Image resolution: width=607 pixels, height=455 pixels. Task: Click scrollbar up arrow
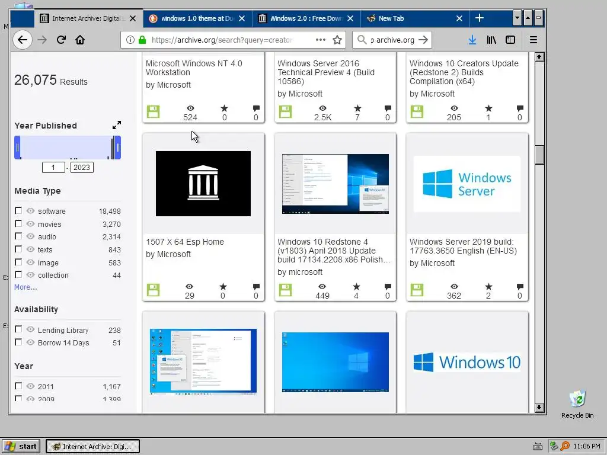pos(539,57)
